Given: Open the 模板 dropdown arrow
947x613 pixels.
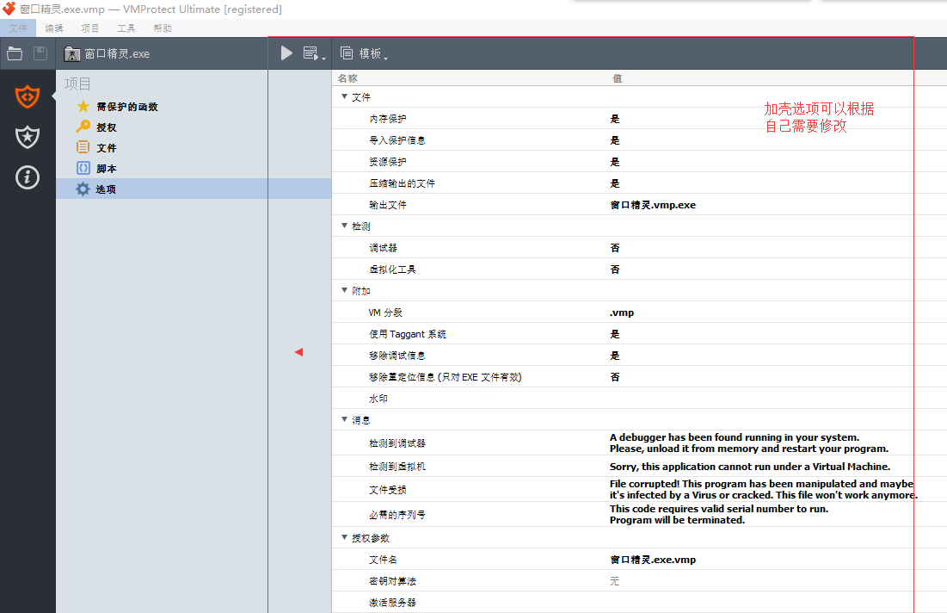Looking at the screenshot, I should (x=386, y=59).
